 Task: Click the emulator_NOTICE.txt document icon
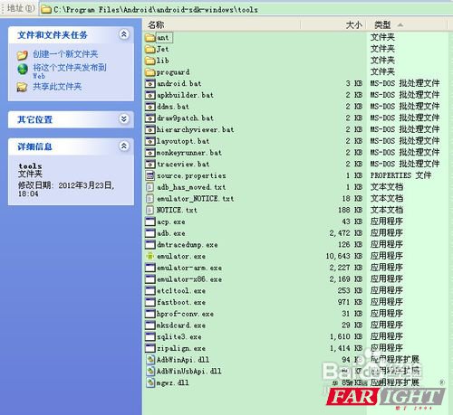(x=150, y=199)
